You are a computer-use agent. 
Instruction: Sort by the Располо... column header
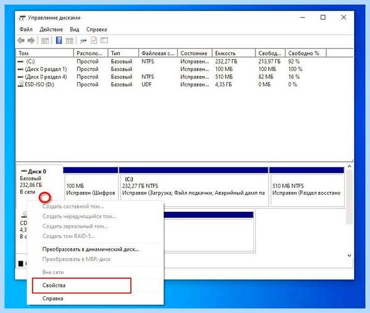point(91,53)
